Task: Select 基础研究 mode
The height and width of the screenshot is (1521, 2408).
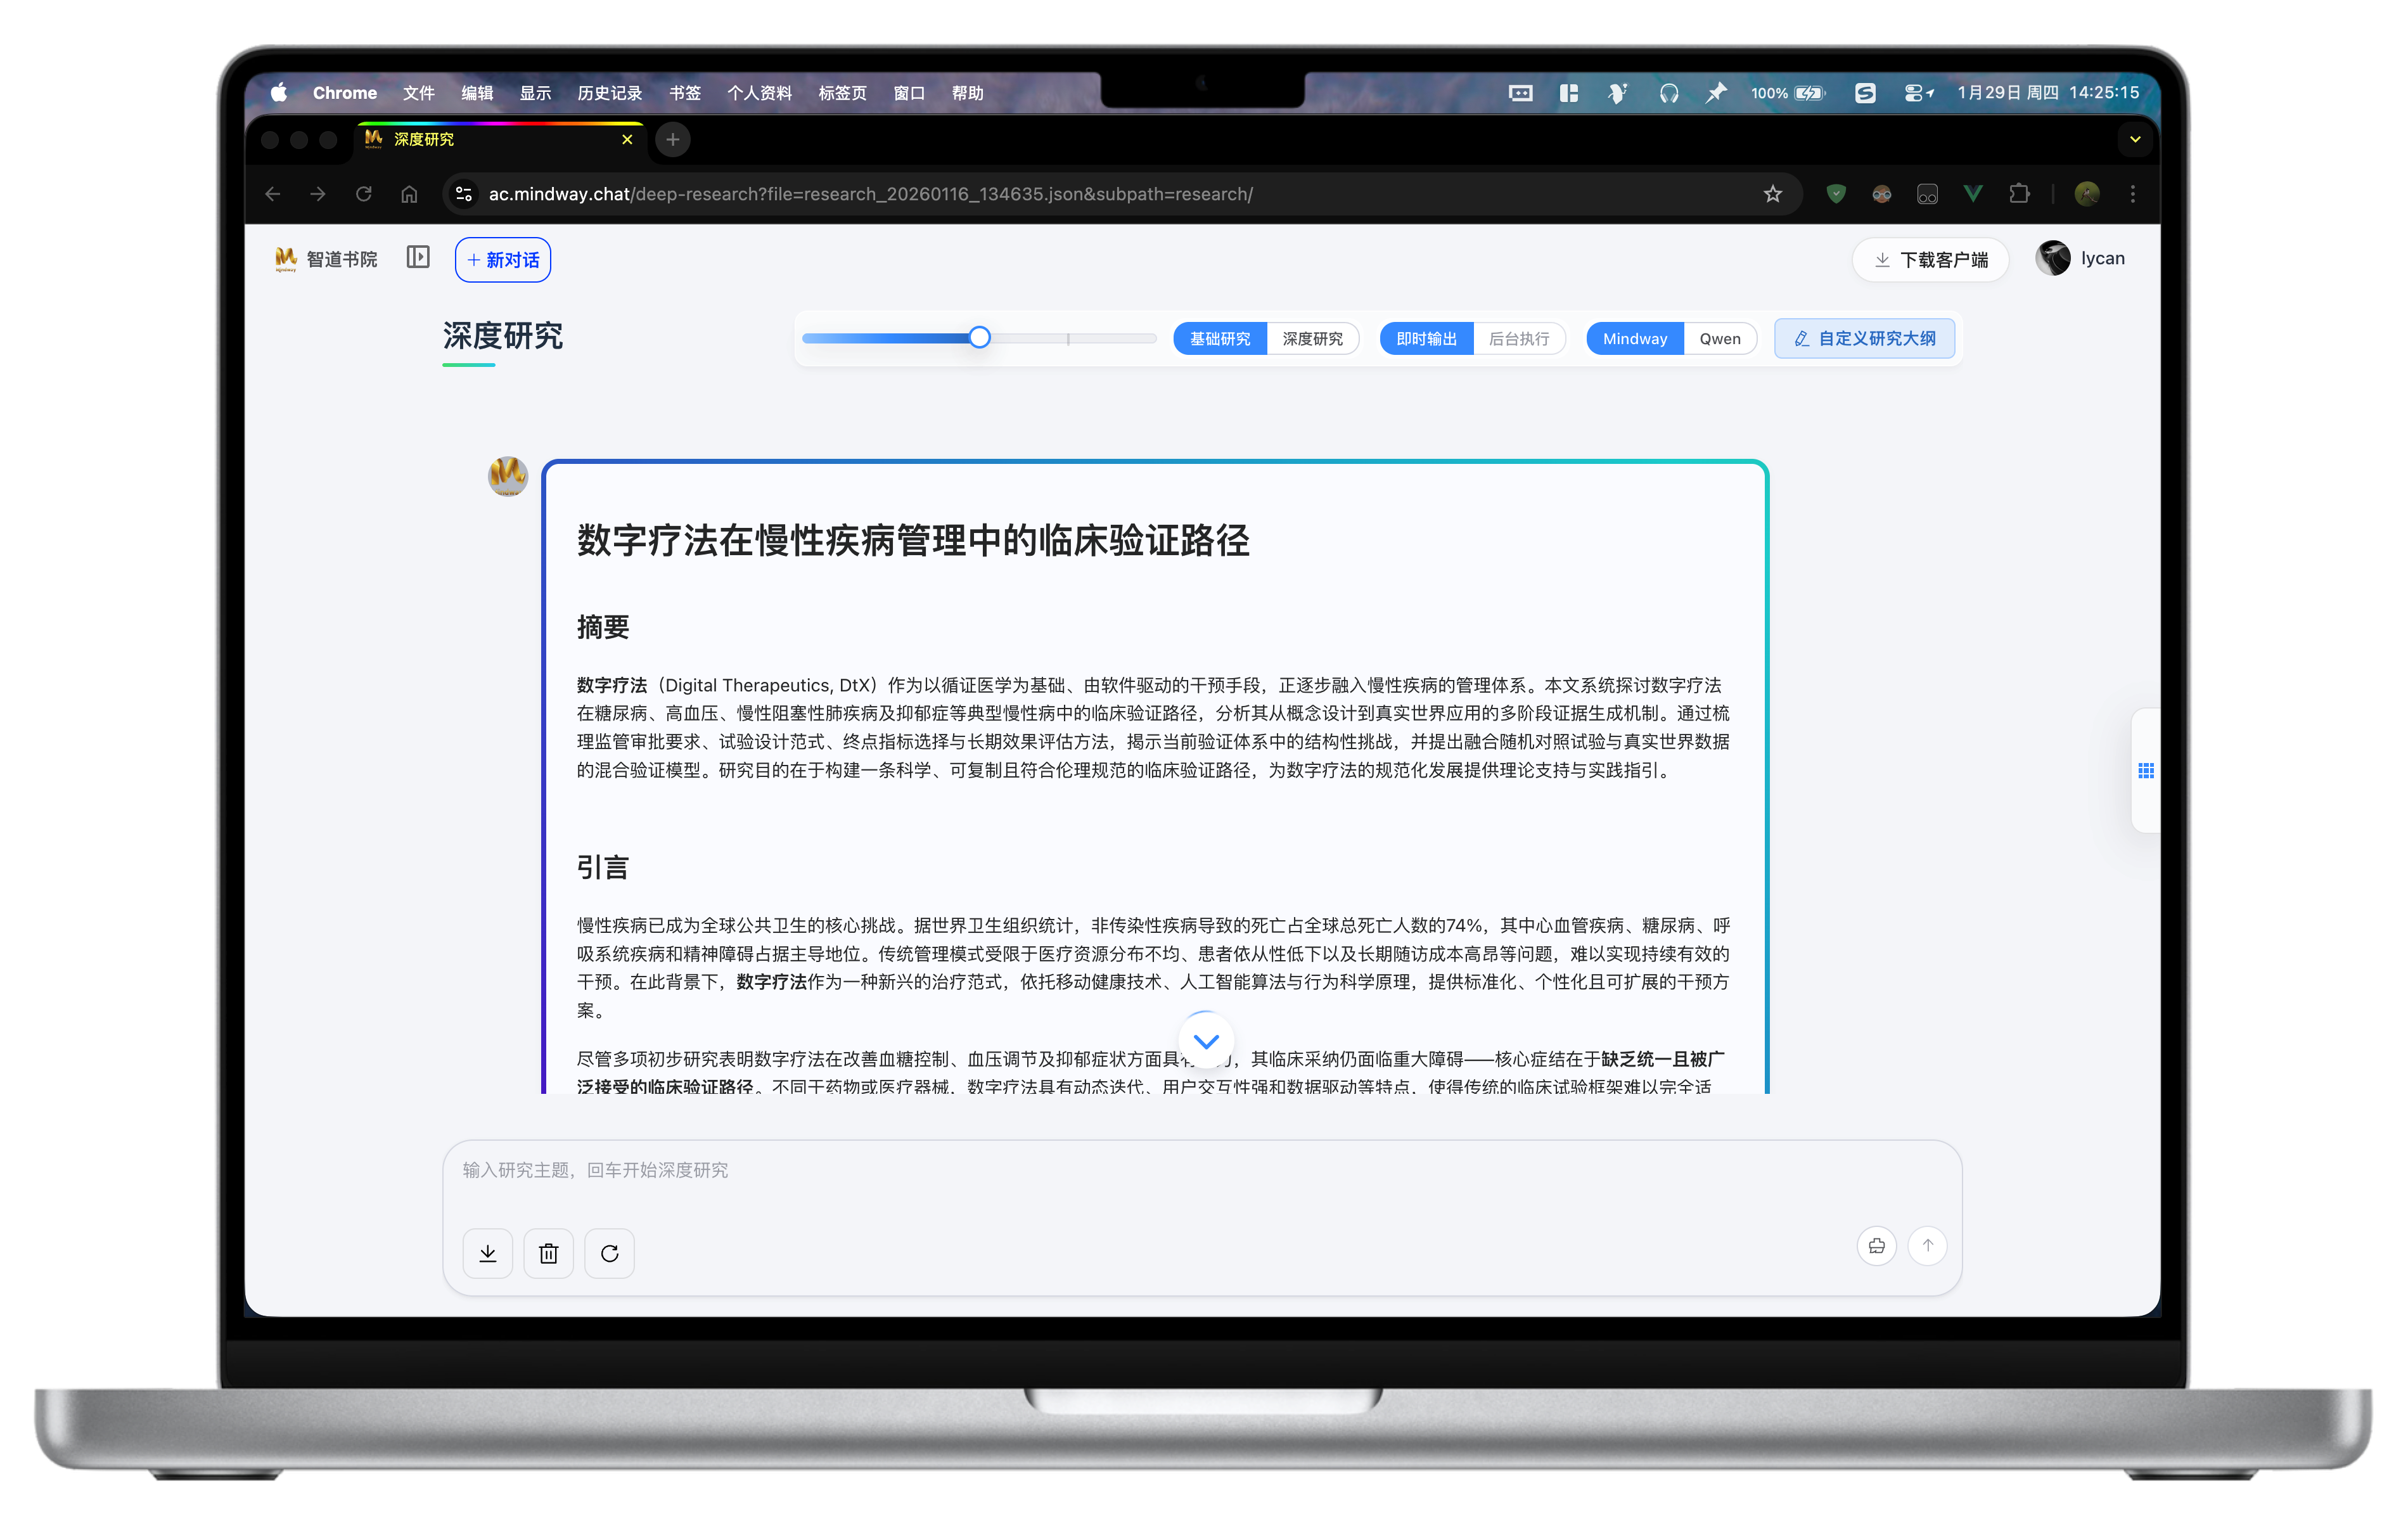Action: pyautogui.click(x=1220, y=339)
